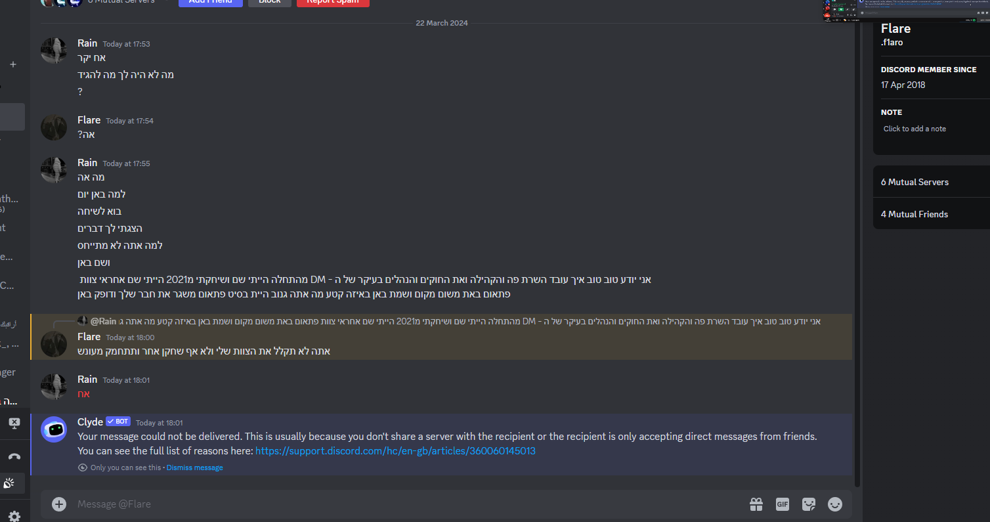Click the disconnect call phone icon
The width and height of the screenshot is (990, 522).
14,456
